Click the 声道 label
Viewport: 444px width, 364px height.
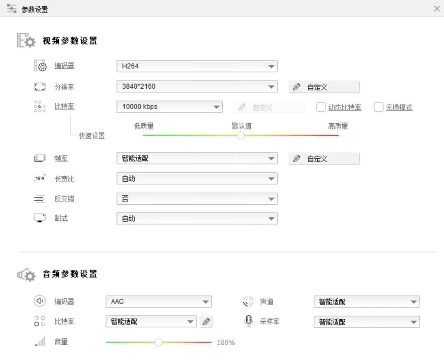[x=266, y=302]
